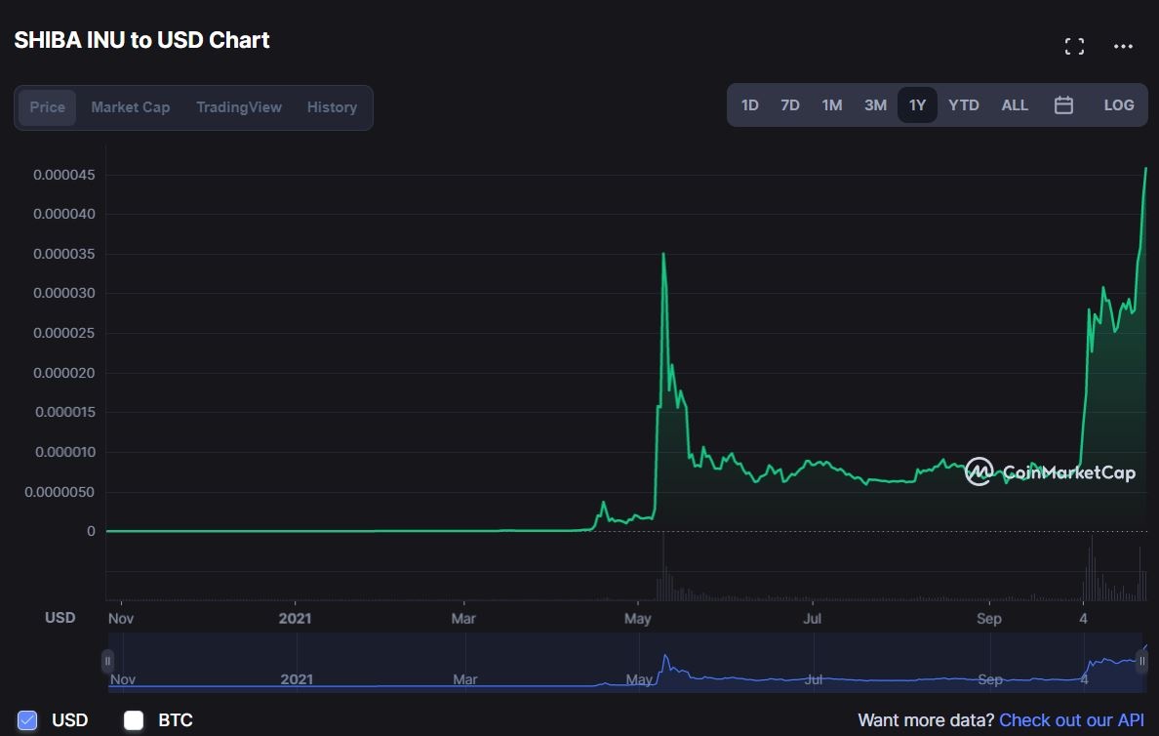The image size is (1159, 736).
Task: Follow the Check out our API link
Action: click(1071, 720)
